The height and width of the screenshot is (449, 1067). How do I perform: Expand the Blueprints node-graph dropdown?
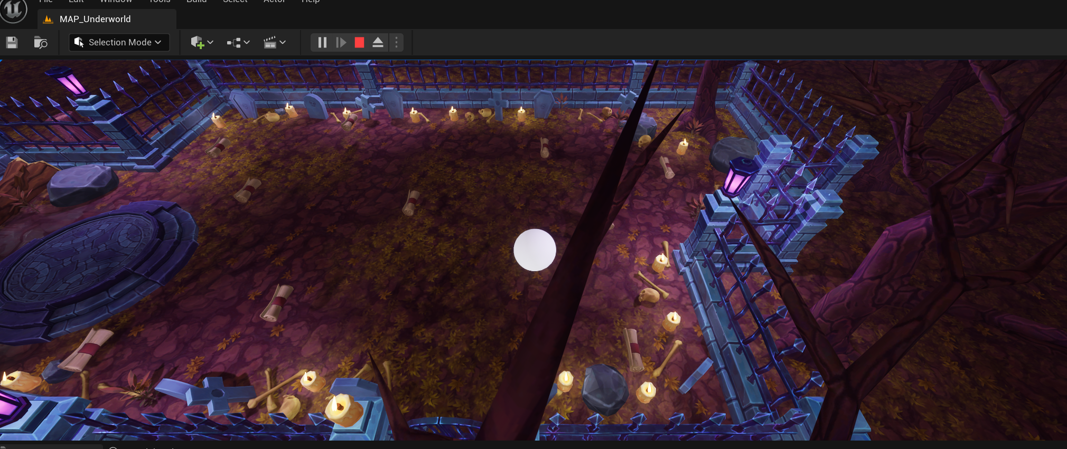pyautogui.click(x=238, y=42)
